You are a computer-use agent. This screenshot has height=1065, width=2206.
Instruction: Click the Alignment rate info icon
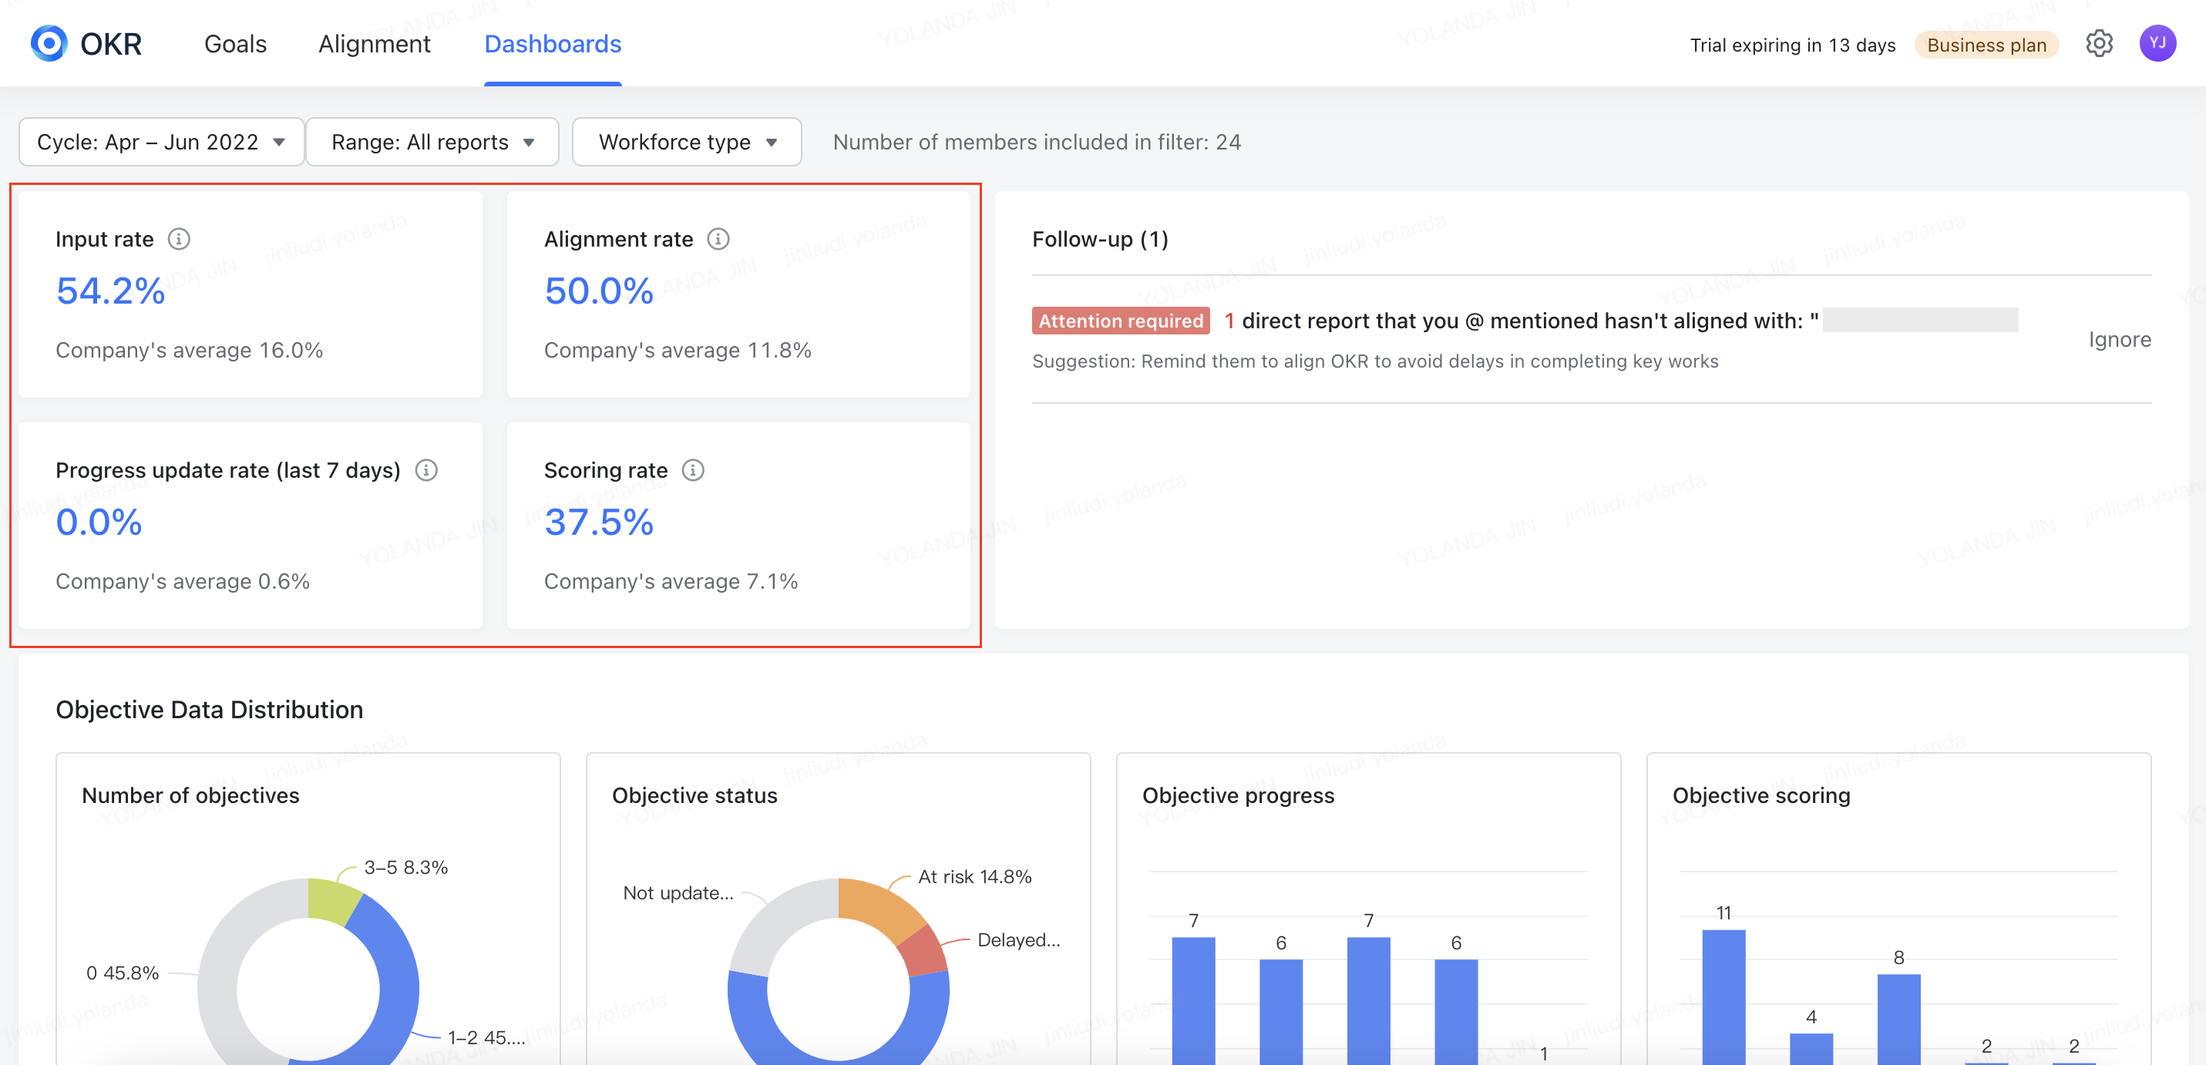(x=718, y=239)
